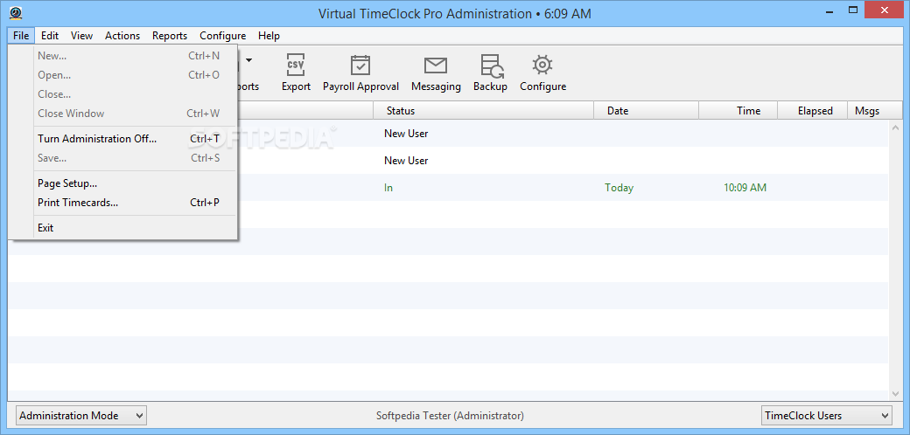Expand the Administration Mode dropdown

pos(81,416)
